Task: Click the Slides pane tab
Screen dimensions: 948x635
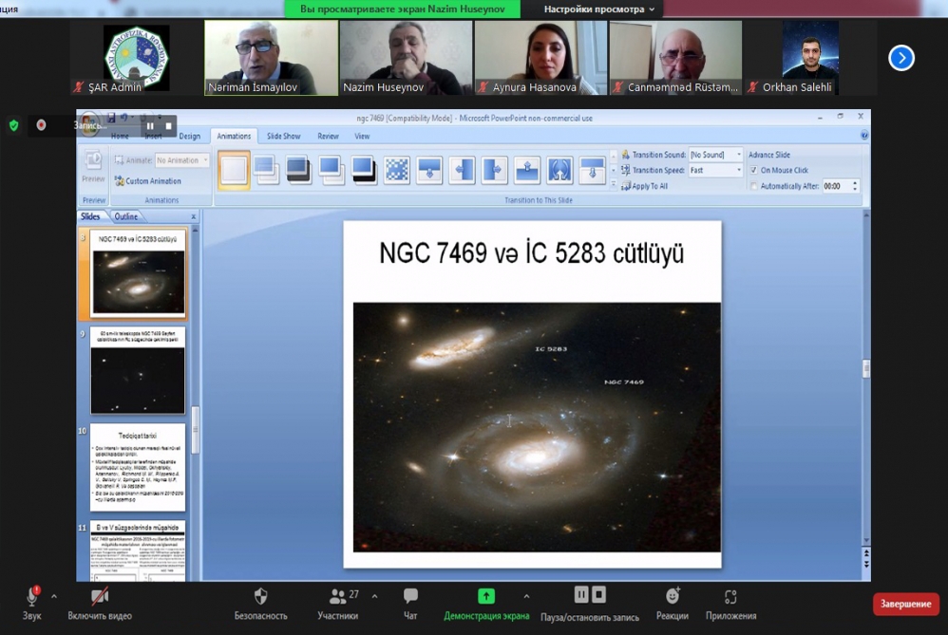Action: (x=90, y=216)
